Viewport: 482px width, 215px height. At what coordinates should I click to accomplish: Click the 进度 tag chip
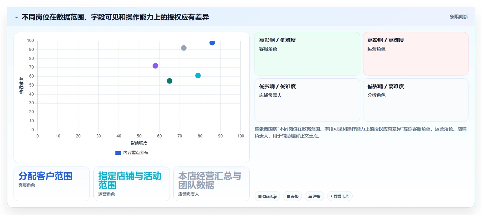315,196
